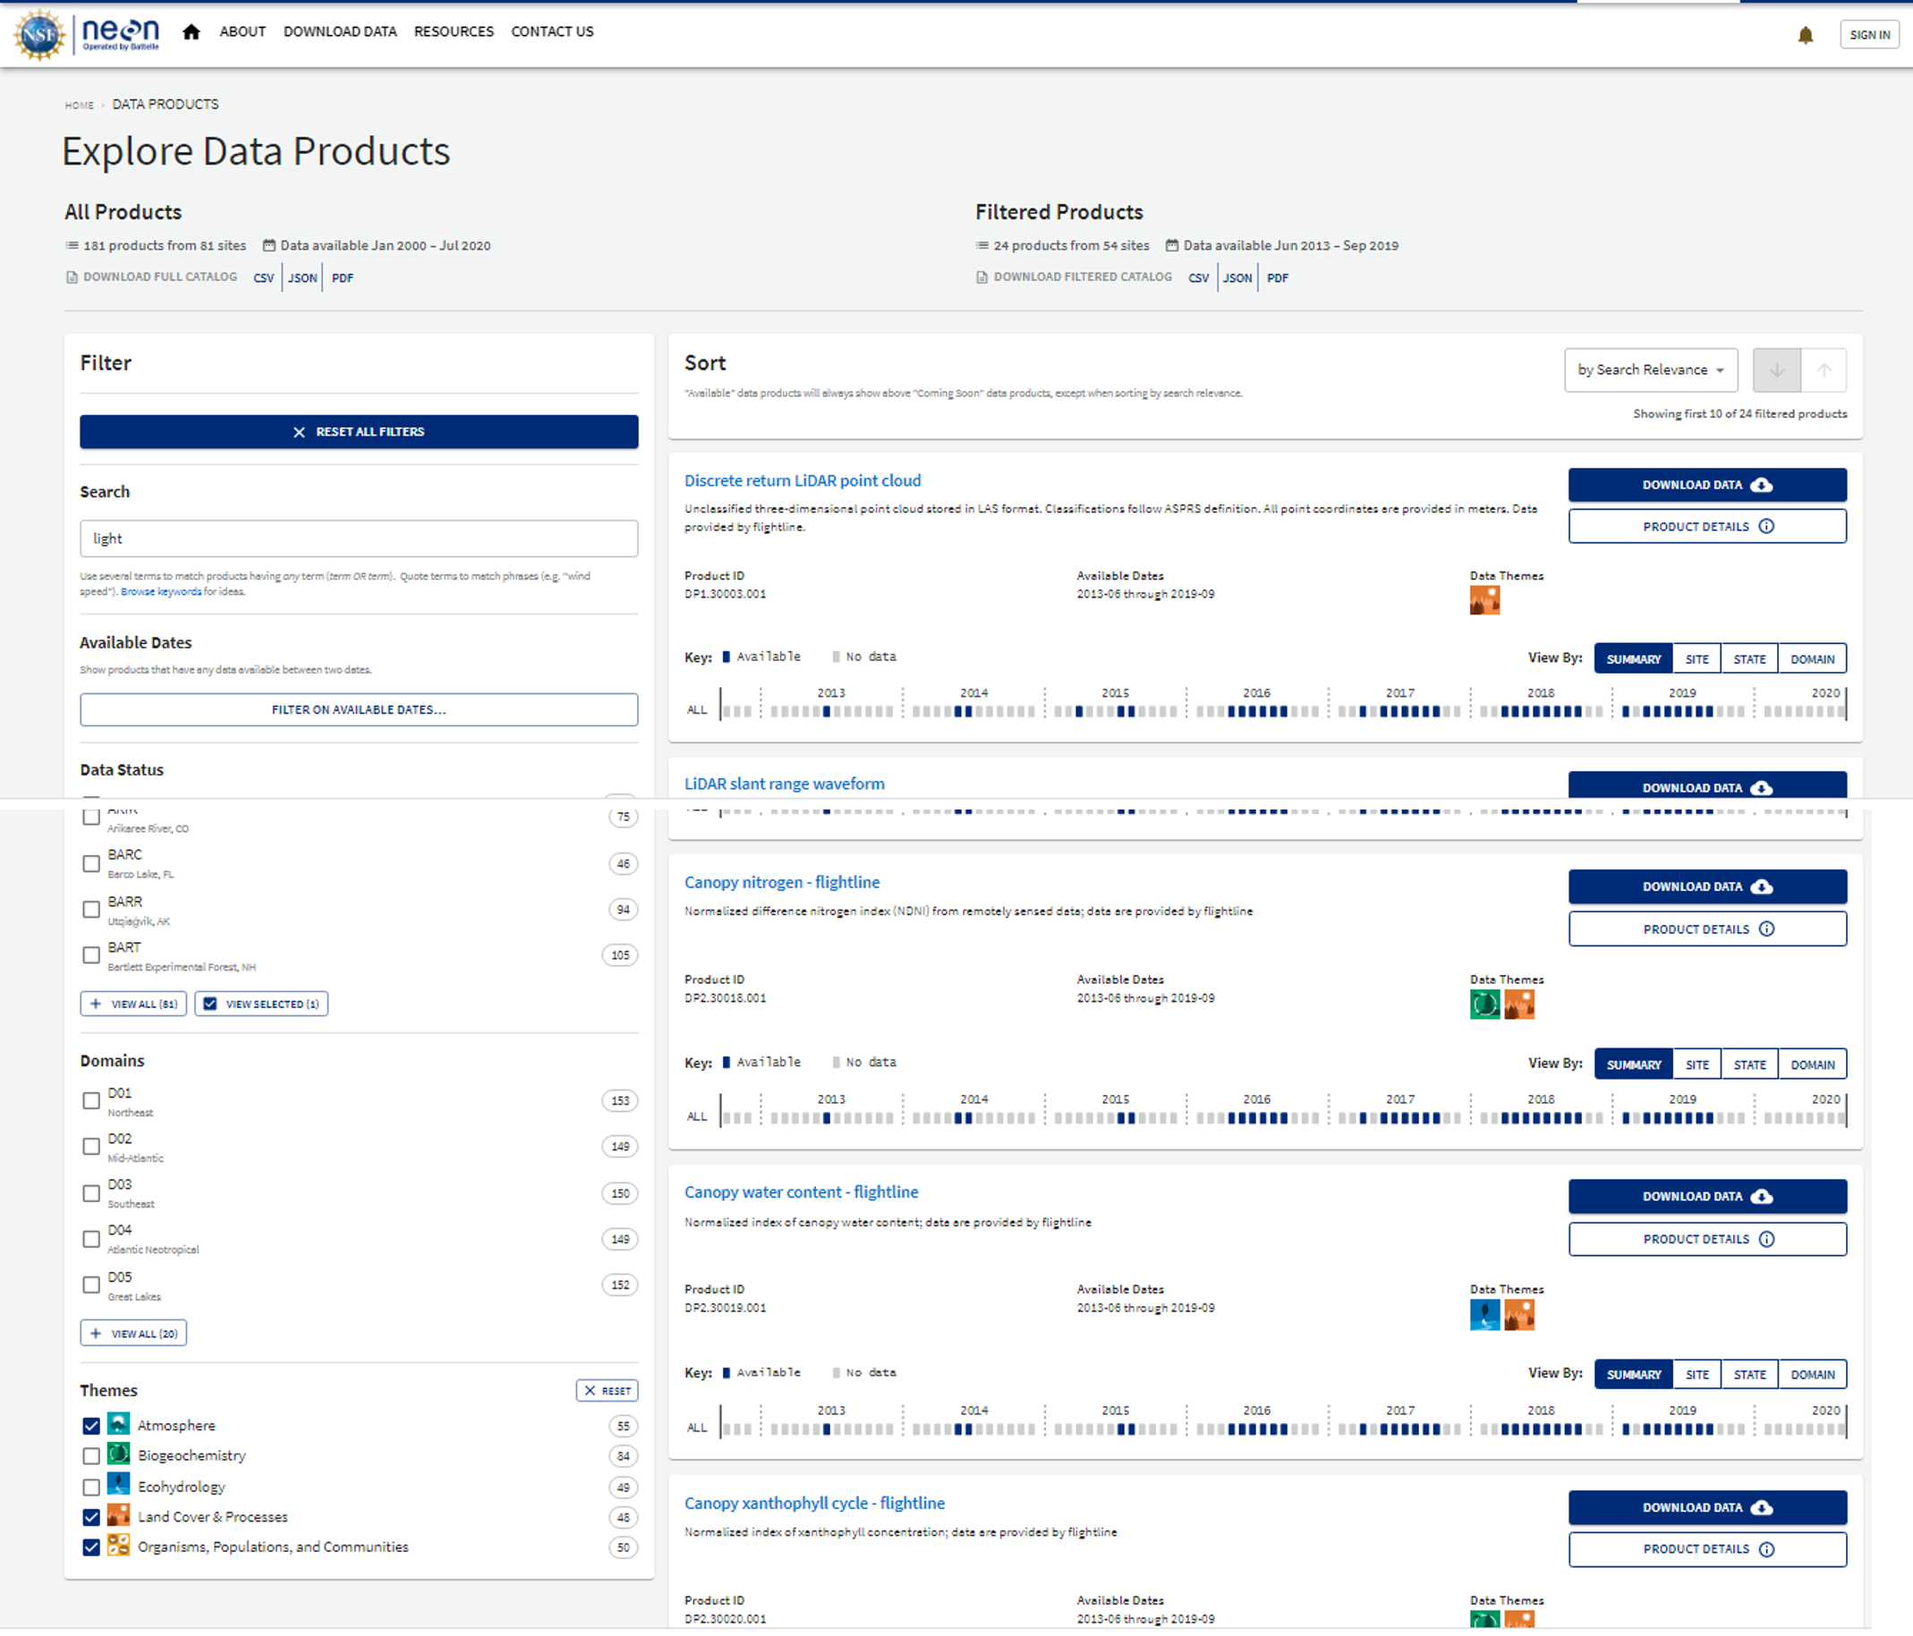Expand View All (20) domains list
This screenshot has width=1913, height=1636.
(133, 1334)
